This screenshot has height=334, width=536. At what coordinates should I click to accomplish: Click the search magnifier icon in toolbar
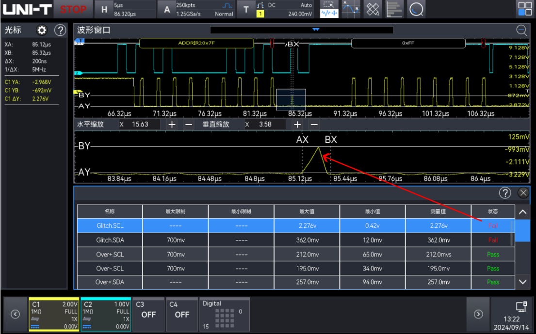click(x=416, y=9)
